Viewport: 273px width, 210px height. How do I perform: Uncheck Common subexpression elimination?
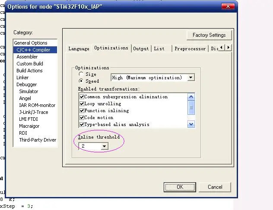tap(82, 97)
